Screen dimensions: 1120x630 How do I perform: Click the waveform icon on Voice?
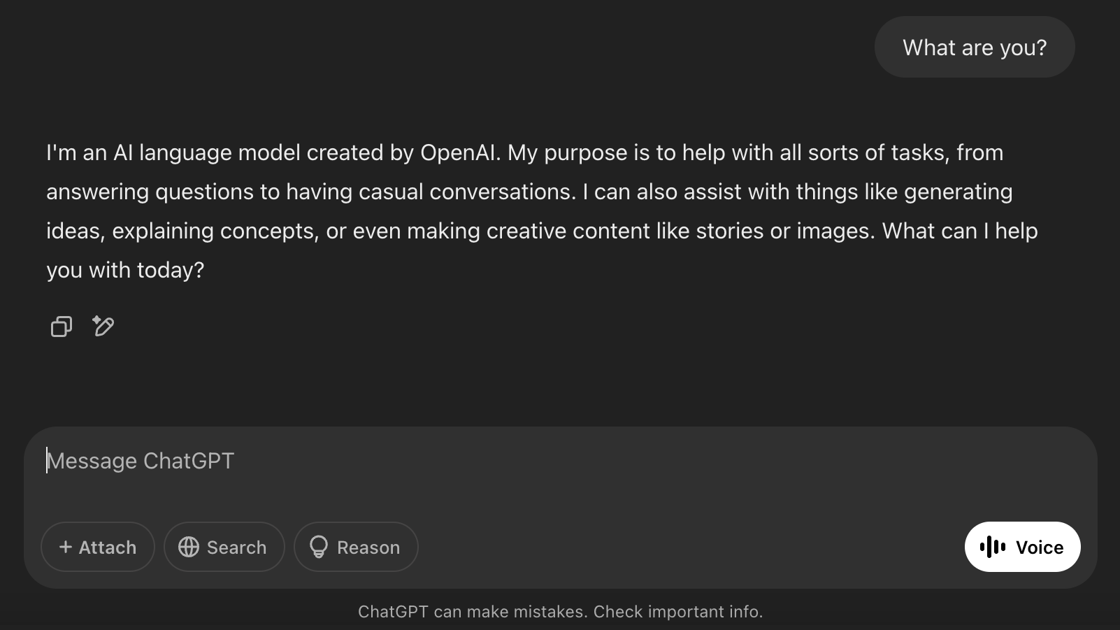(993, 547)
